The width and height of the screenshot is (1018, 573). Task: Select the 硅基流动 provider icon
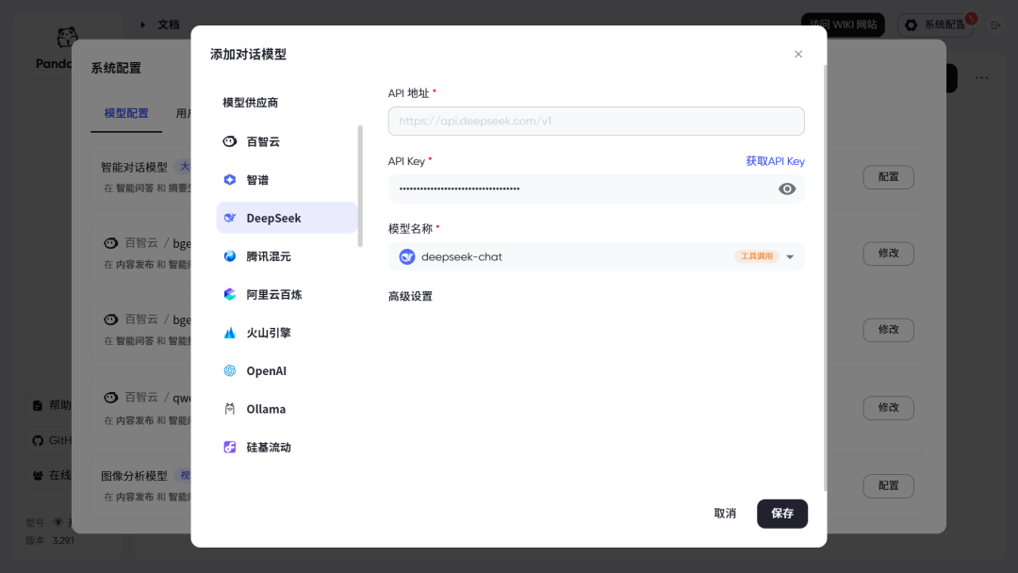[230, 447]
